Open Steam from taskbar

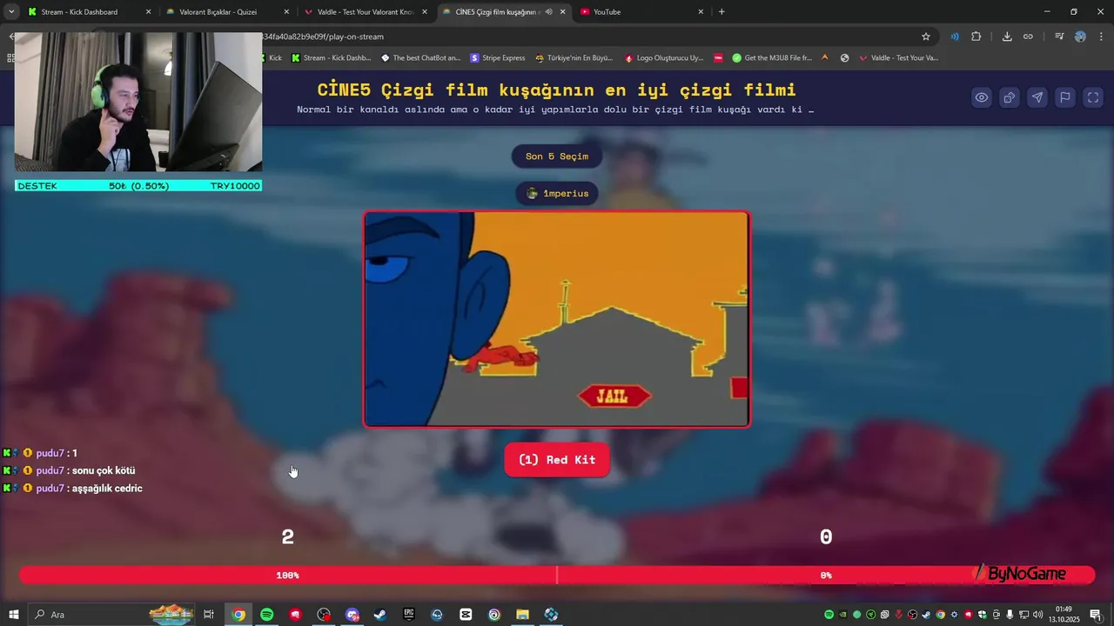point(380,615)
